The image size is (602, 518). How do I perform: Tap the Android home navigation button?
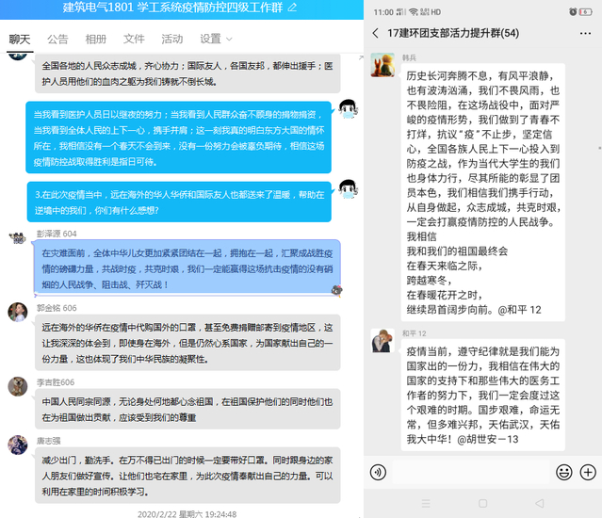click(482, 505)
